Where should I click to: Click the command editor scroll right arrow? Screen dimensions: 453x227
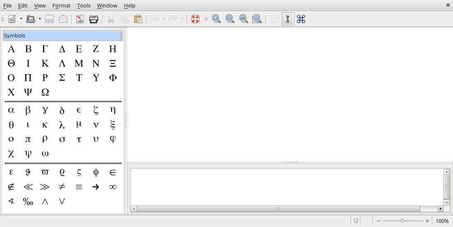click(440, 208)
